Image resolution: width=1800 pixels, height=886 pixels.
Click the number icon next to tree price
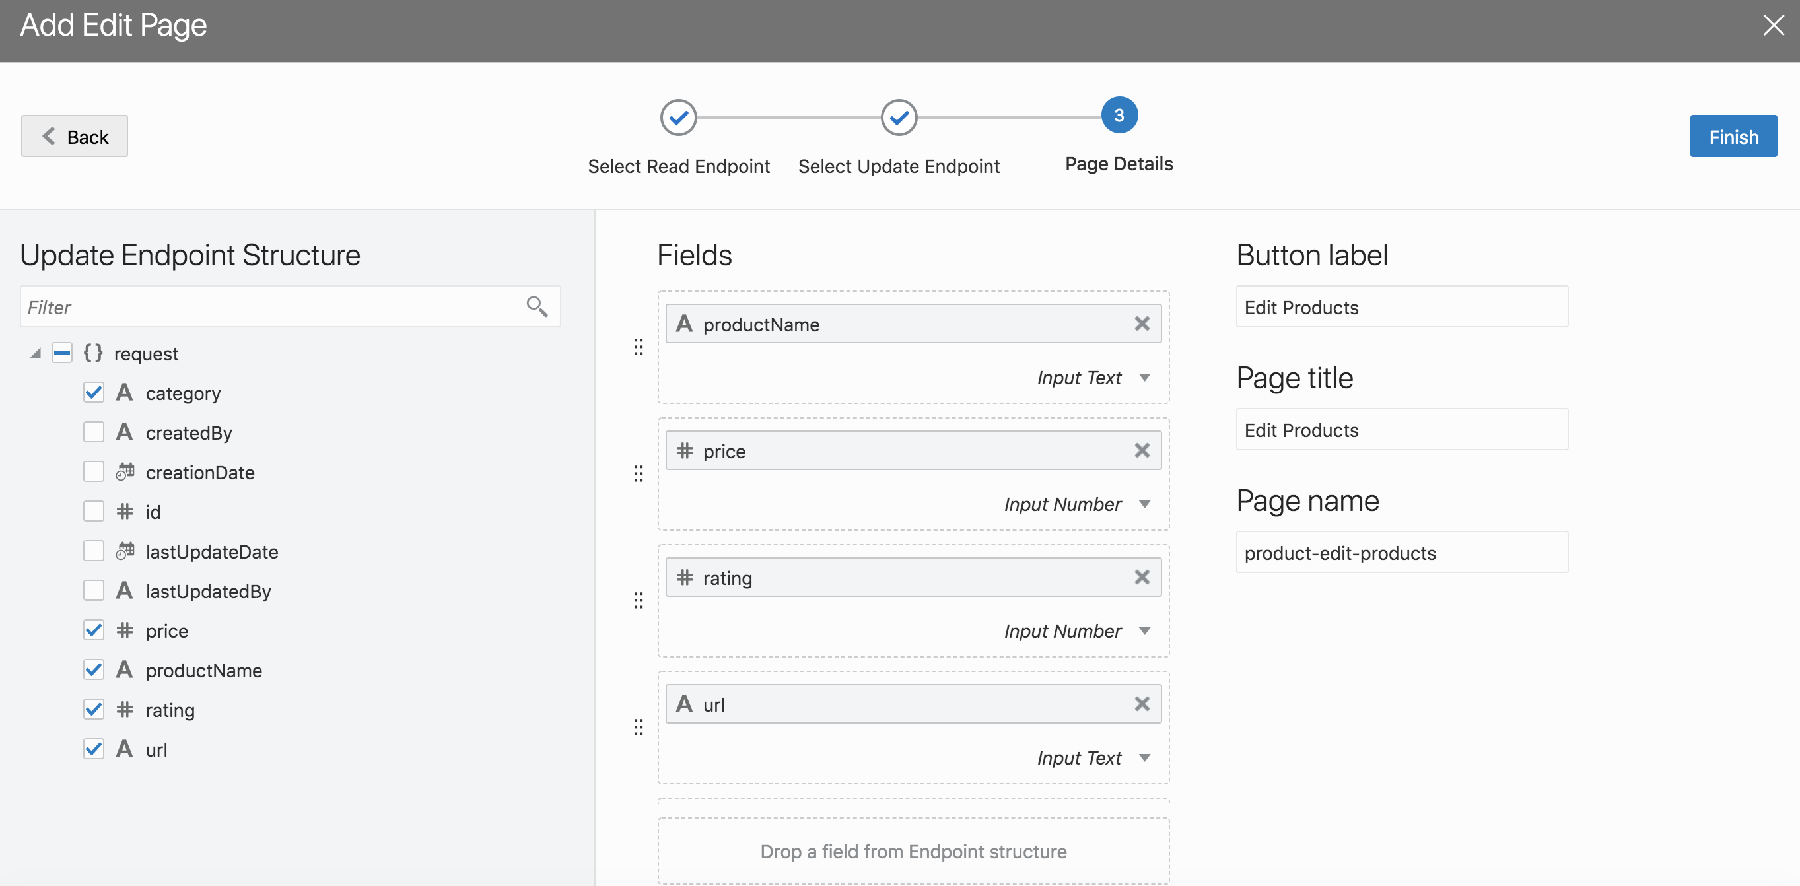click(124, 630)
